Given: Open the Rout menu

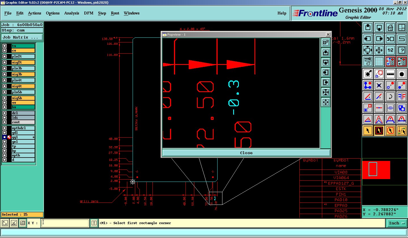Looking at the screenshot, I should pos(115,13).
